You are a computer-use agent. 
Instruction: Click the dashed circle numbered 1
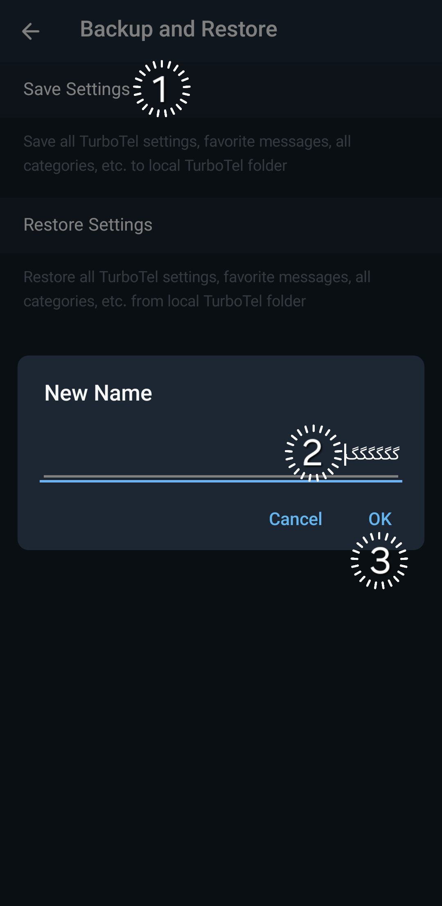(x=162, y=88)
